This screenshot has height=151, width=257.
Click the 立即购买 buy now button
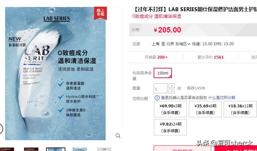click(x=182, y=148)
